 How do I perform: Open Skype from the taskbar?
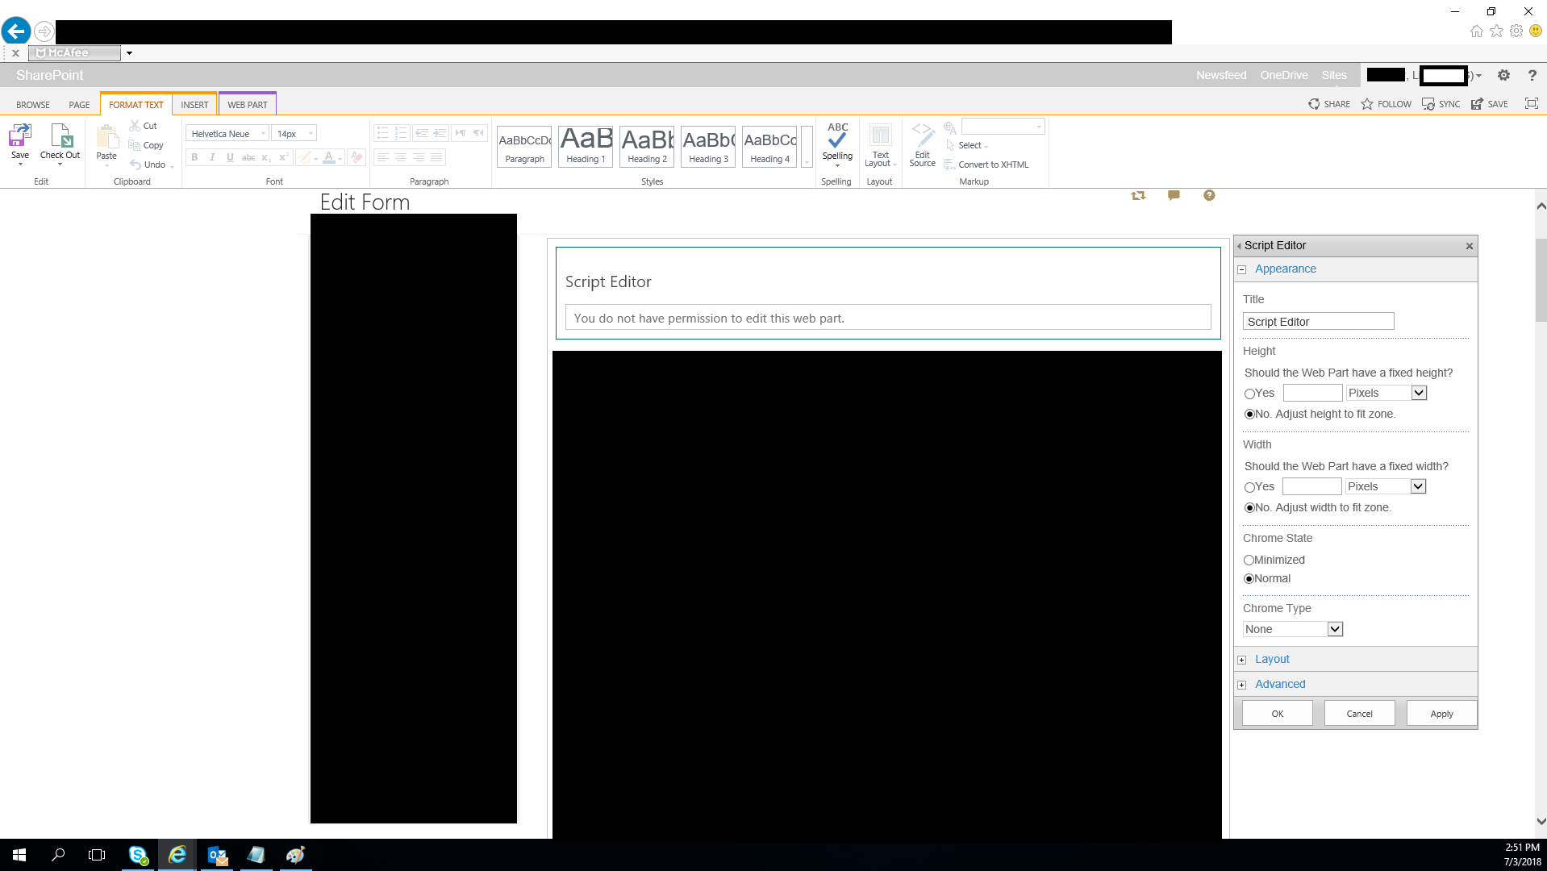click(x=138, y=855)
